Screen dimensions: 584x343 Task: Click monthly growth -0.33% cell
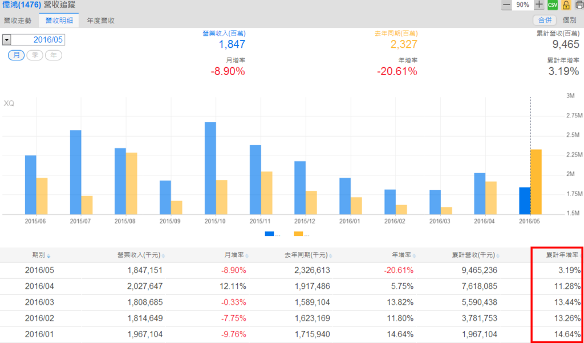click(x=233, y=303)
